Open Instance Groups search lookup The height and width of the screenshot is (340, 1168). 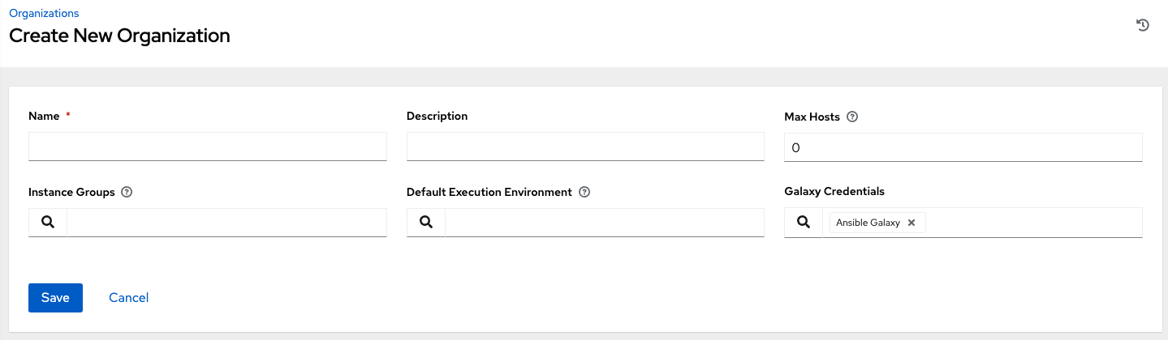click(48, 223)
